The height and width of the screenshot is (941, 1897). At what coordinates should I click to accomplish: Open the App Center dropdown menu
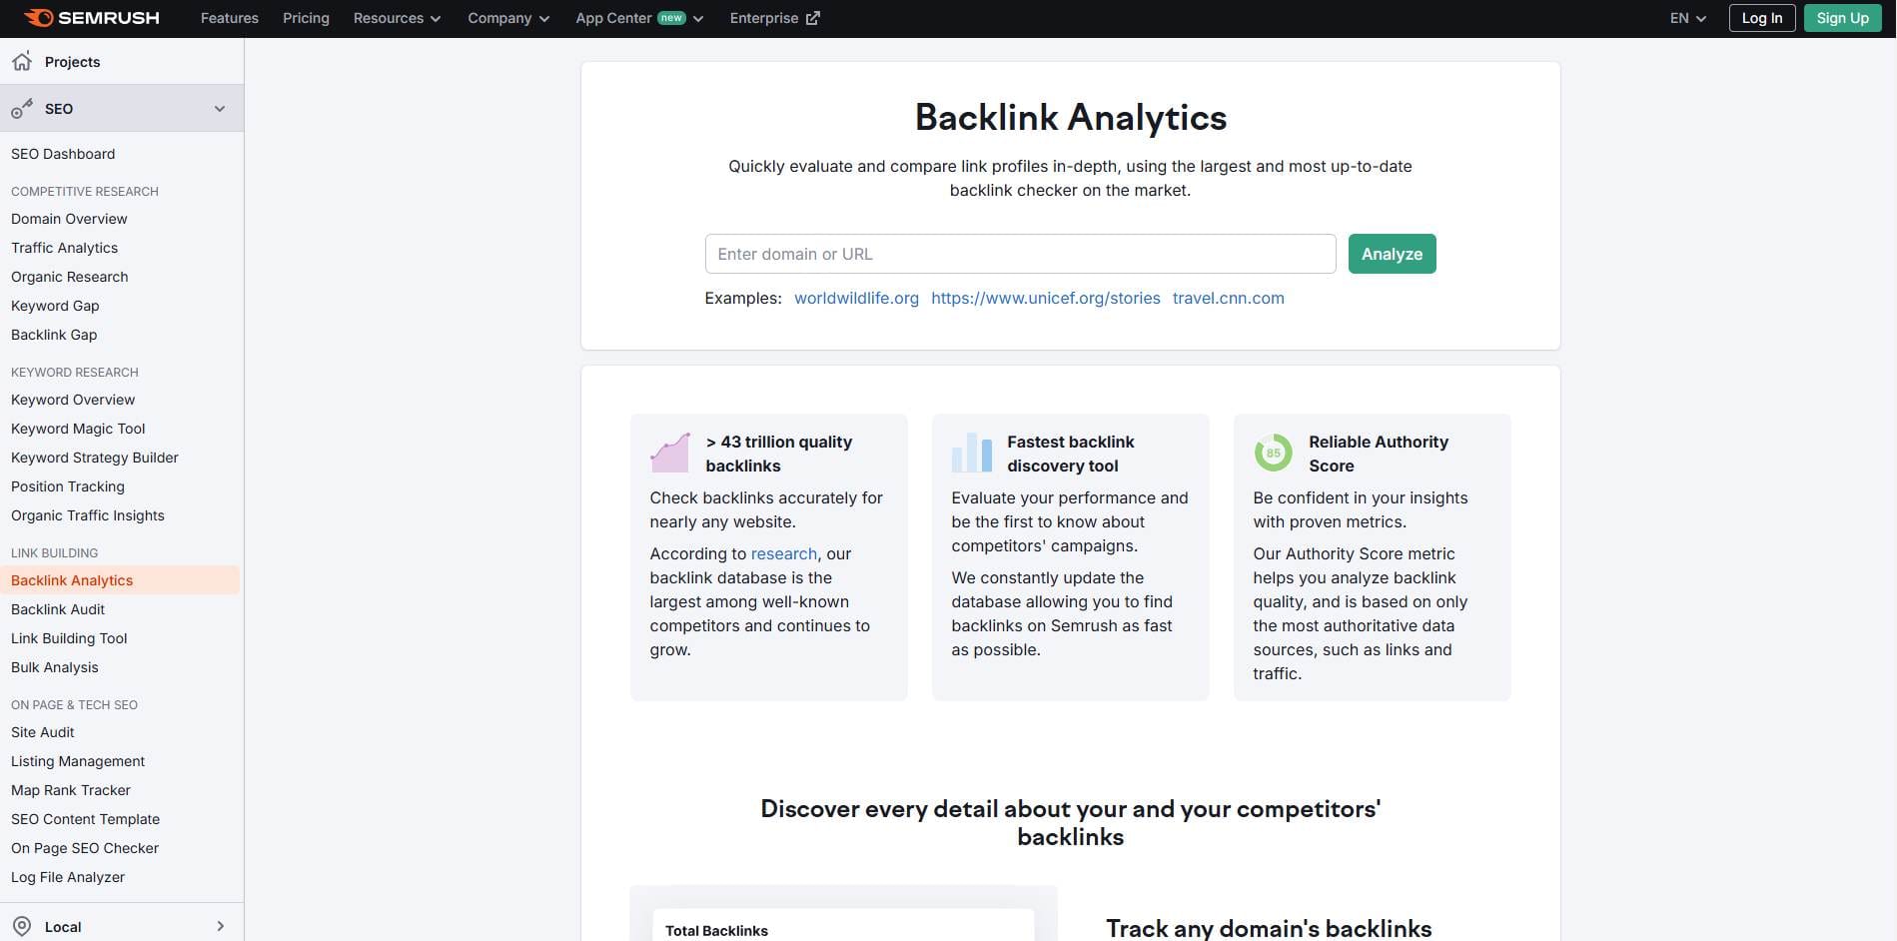point(639,18)
